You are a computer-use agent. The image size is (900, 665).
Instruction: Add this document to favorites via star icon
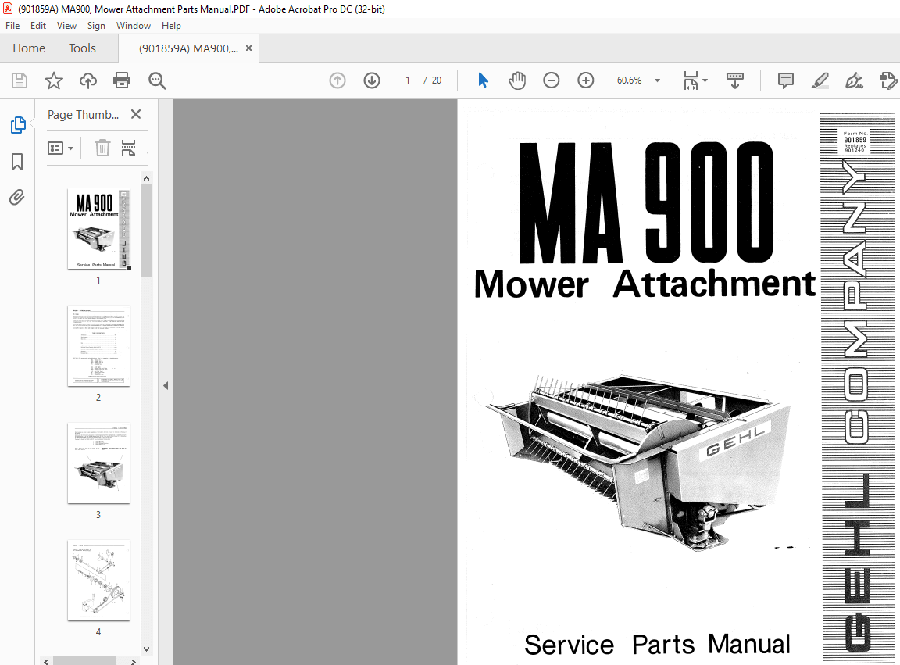54,80
